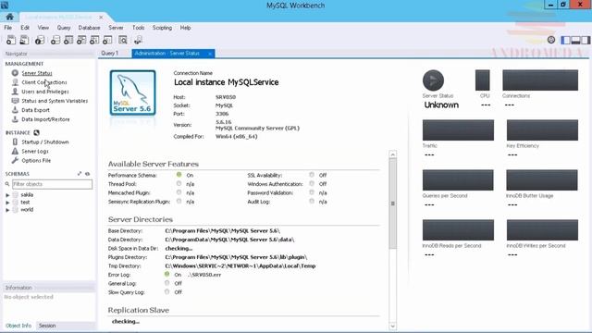Click the Windows Authentication Off indicator
The width and height of the screenshot is (592, 333).
tap(312, 183)
